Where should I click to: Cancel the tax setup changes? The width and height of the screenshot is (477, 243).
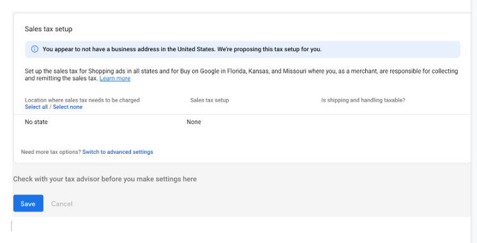pos(62,204)
